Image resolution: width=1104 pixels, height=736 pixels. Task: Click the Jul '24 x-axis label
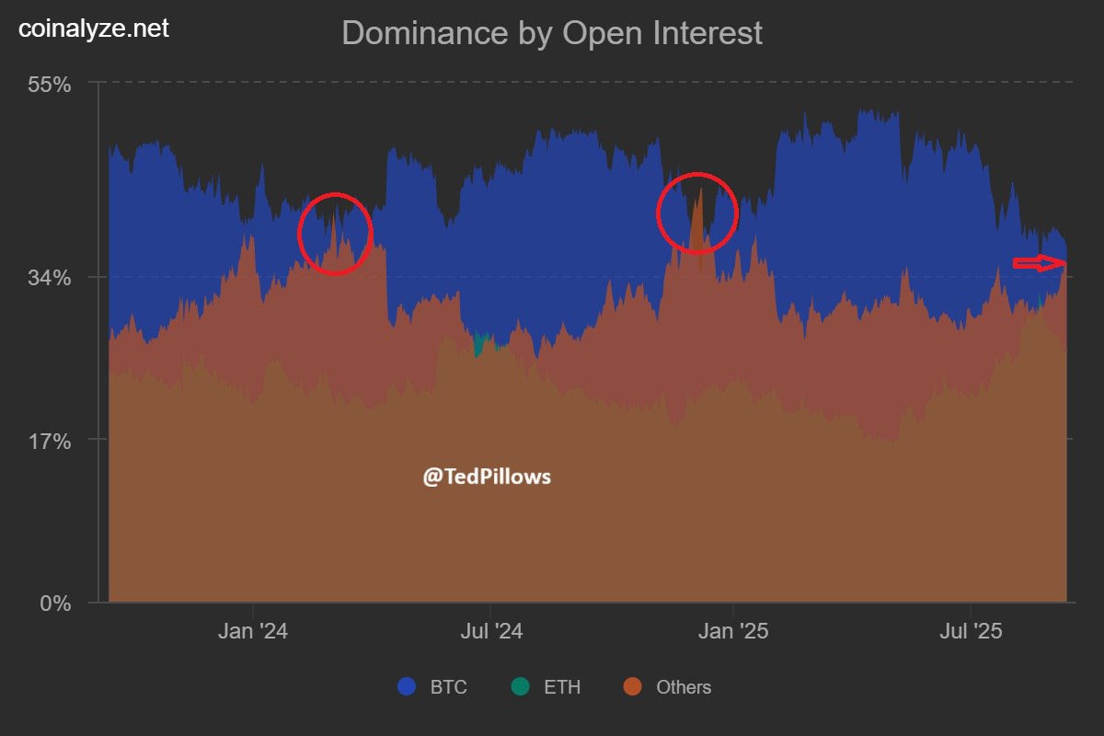coord(491,632)
